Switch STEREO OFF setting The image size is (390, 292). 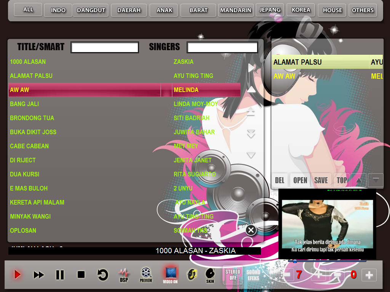point(232,275)
